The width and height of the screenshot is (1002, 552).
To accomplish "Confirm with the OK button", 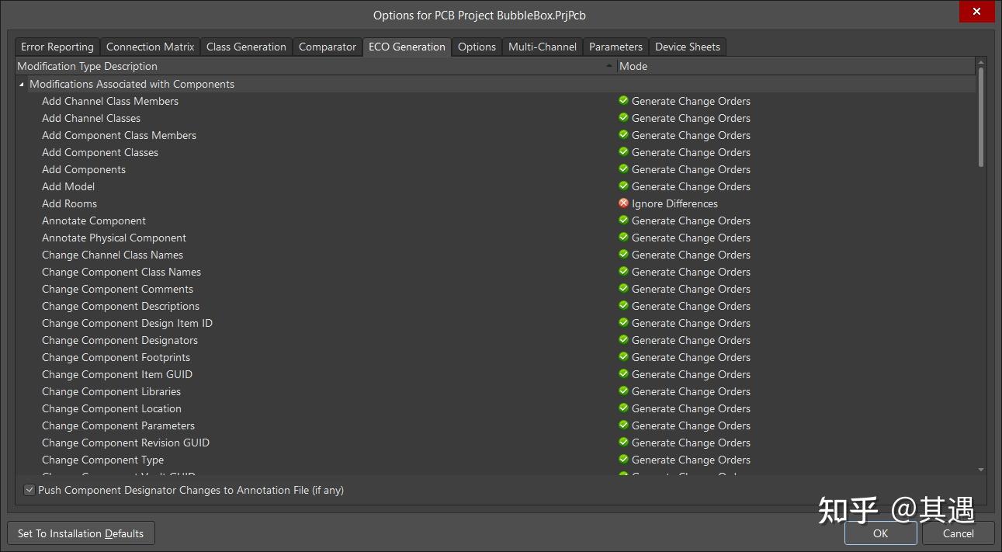I will 880,533.
